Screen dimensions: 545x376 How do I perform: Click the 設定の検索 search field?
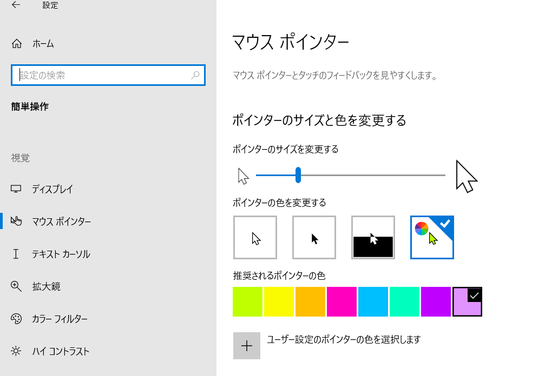108,75
